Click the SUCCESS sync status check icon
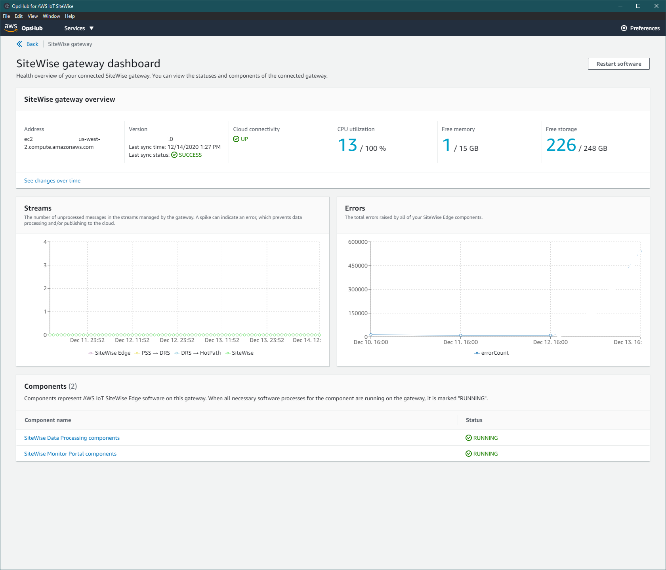666x570 pixels. (x=174, y=155)
